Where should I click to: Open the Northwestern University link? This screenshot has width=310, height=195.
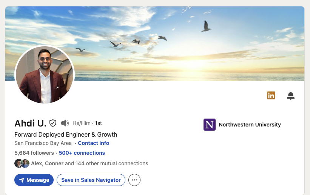250,125
